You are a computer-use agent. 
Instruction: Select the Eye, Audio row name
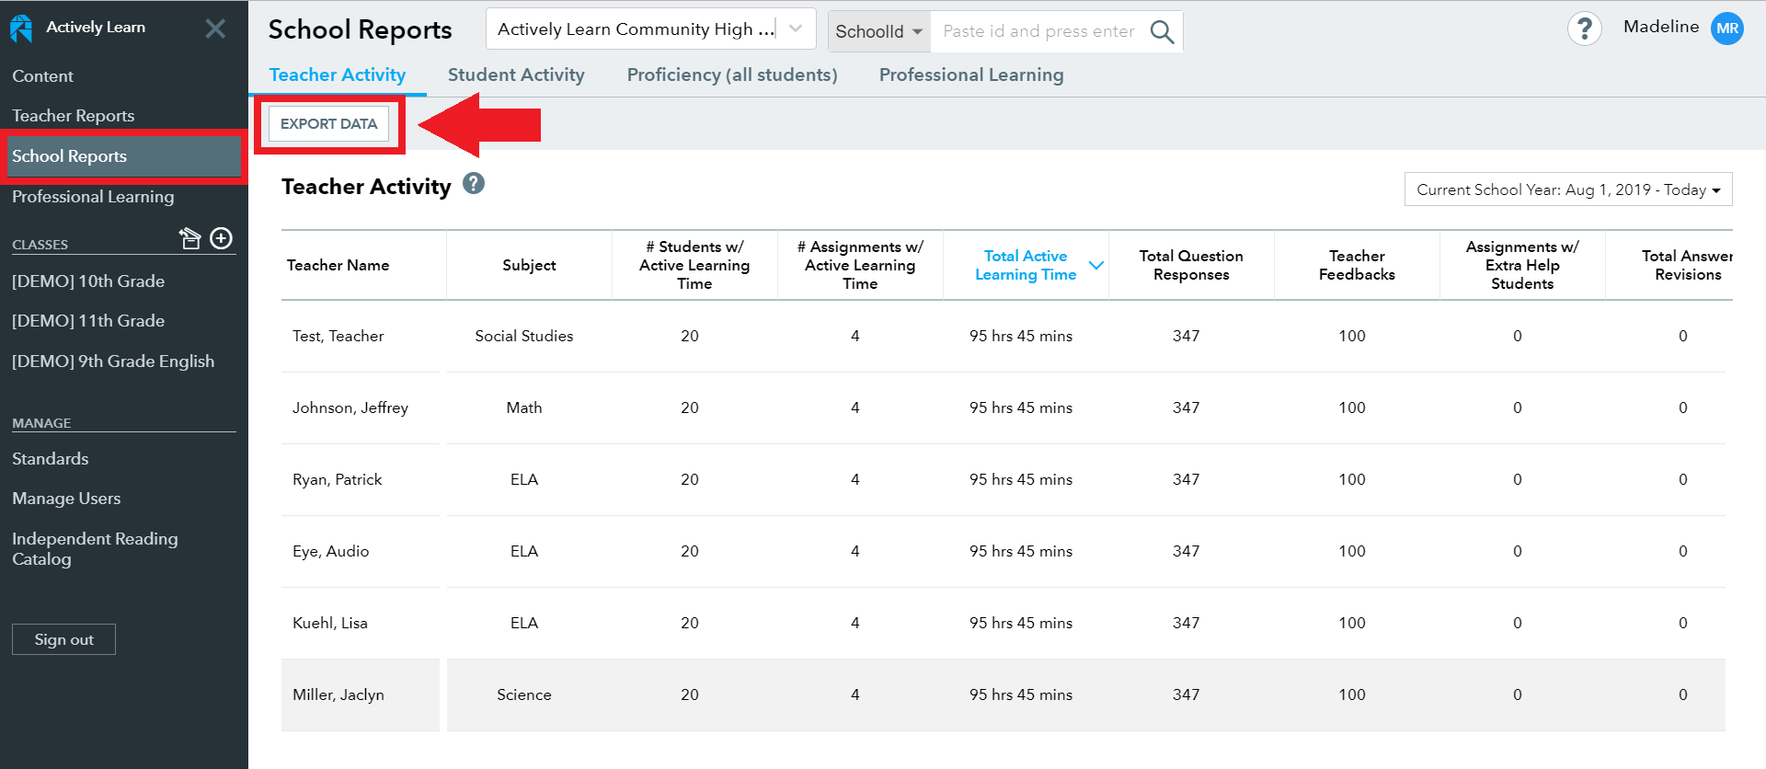point(330,551)
